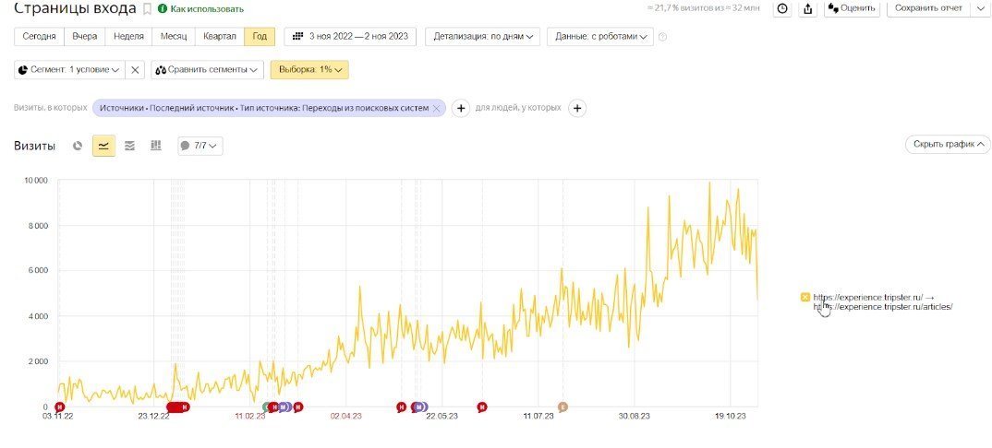992x448 pixels.
Task: Switch to stacked area chart icon
Action: click(130, 146)
